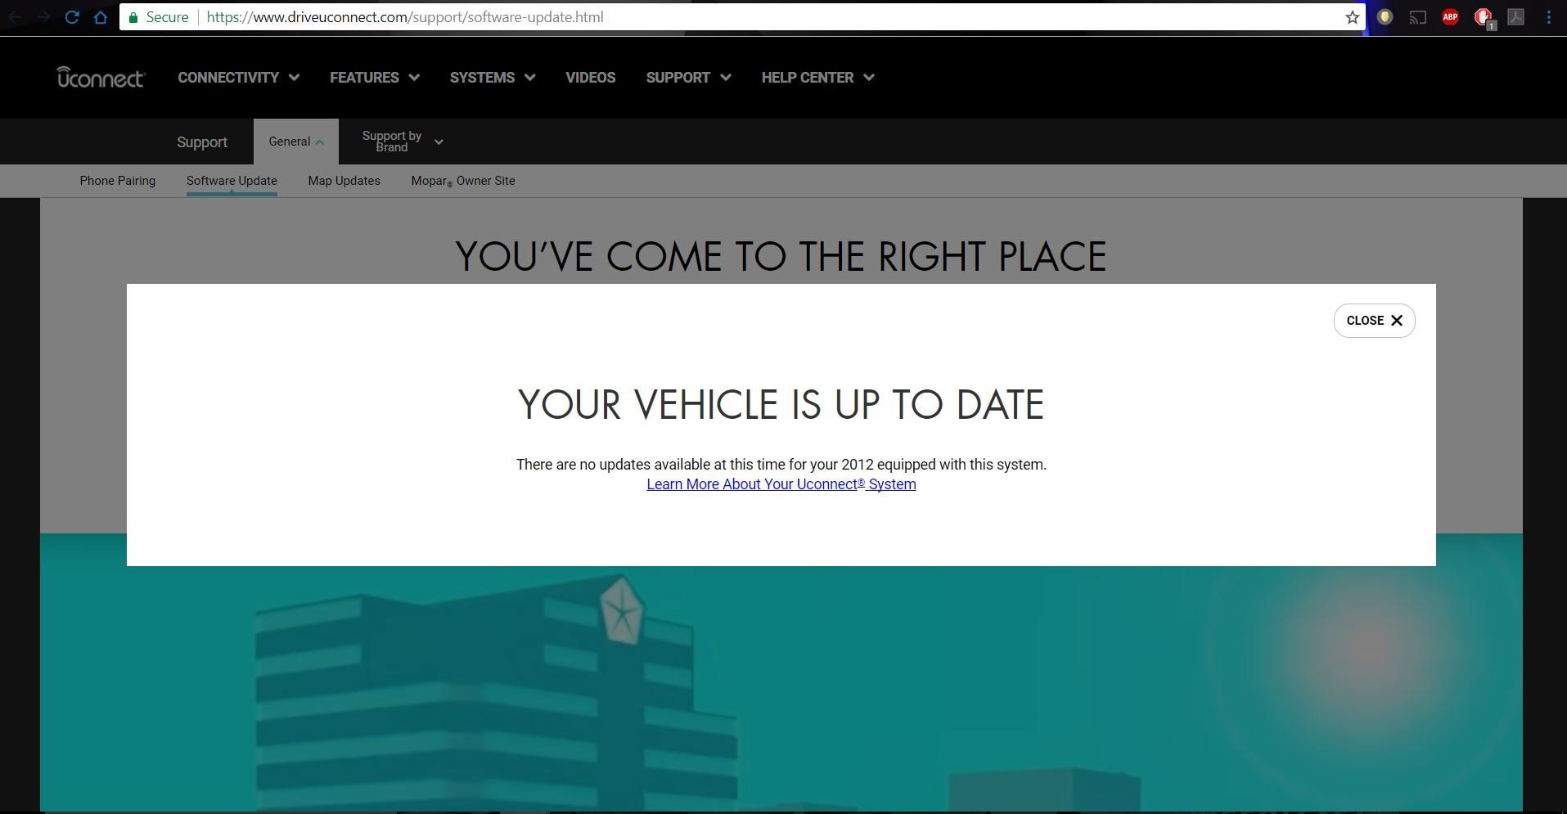Open the Chrome three-dot menu
Screen dimensions: 1567x814
coord(1548,17)
